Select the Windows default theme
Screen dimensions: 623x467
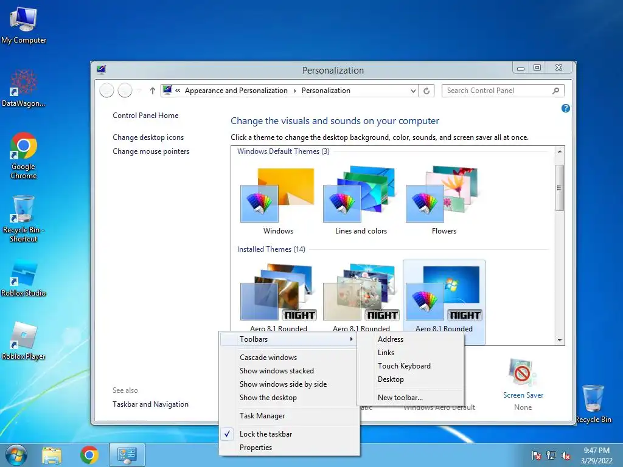[278, 201]
